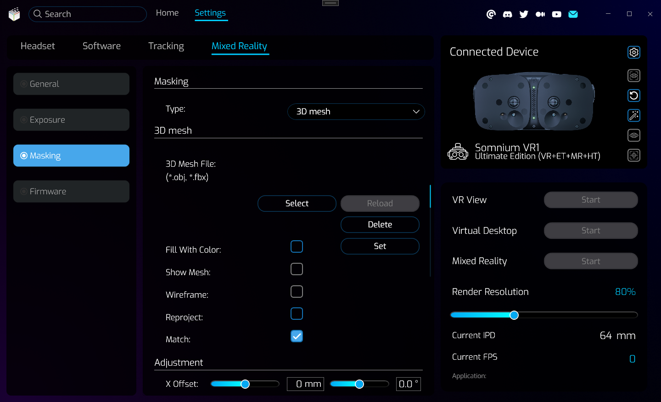This screenshot has height=402, width=661.
Task: Click the X Offset angle slider
Action: point(359,384)
